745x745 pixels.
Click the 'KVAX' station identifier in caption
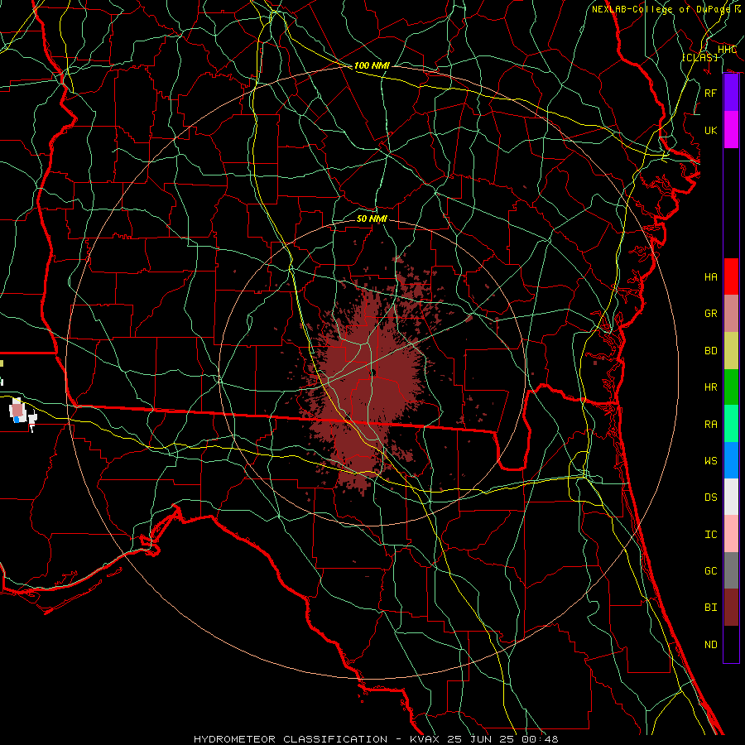tap(423, 739)
